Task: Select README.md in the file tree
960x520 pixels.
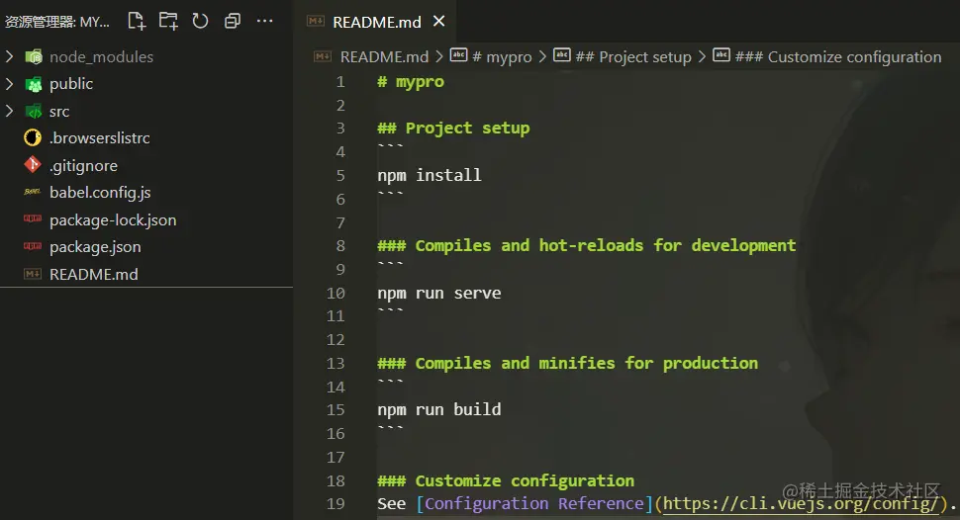Action: (94, 274)
